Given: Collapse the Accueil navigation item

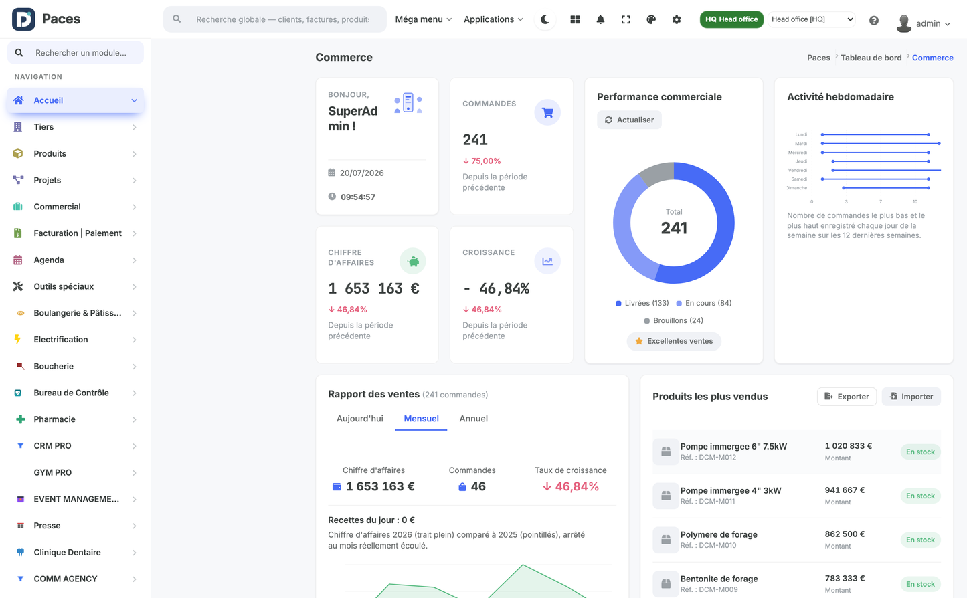Looking at the screenshot, I should pyautogui.click(x=76, y=100).
